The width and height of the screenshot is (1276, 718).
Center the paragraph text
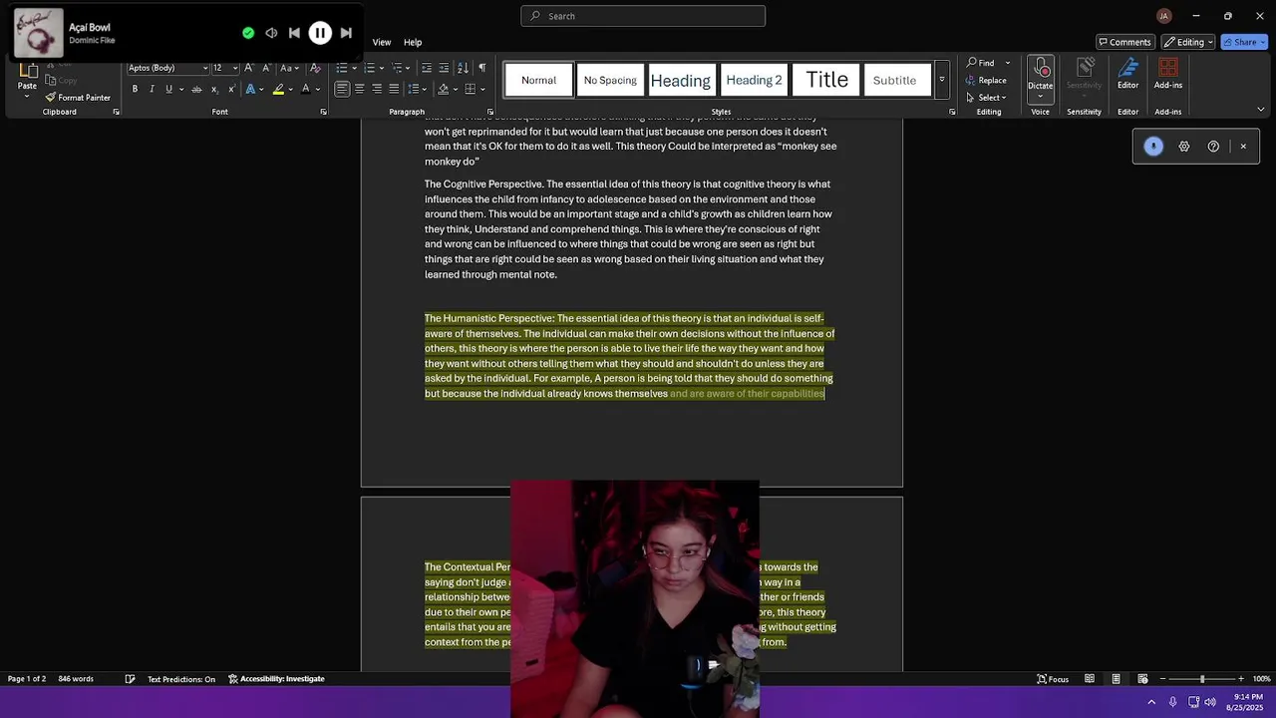pos(360,89)
